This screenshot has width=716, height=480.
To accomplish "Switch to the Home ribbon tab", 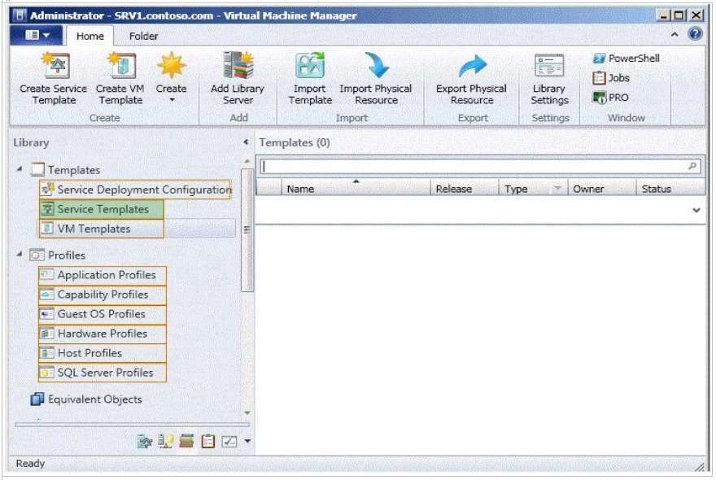I will coord(90,36).
